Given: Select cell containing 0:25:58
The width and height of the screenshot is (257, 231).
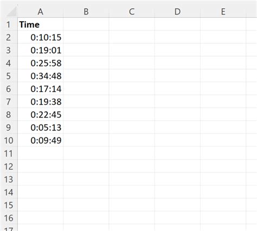Looking at the screenshot, I should 41,63.
